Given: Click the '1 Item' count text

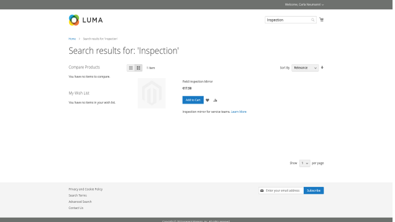Looking at the screenshot, I should click(151, 68).
